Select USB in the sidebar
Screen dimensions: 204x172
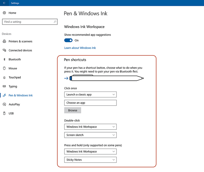pos(11,113)
